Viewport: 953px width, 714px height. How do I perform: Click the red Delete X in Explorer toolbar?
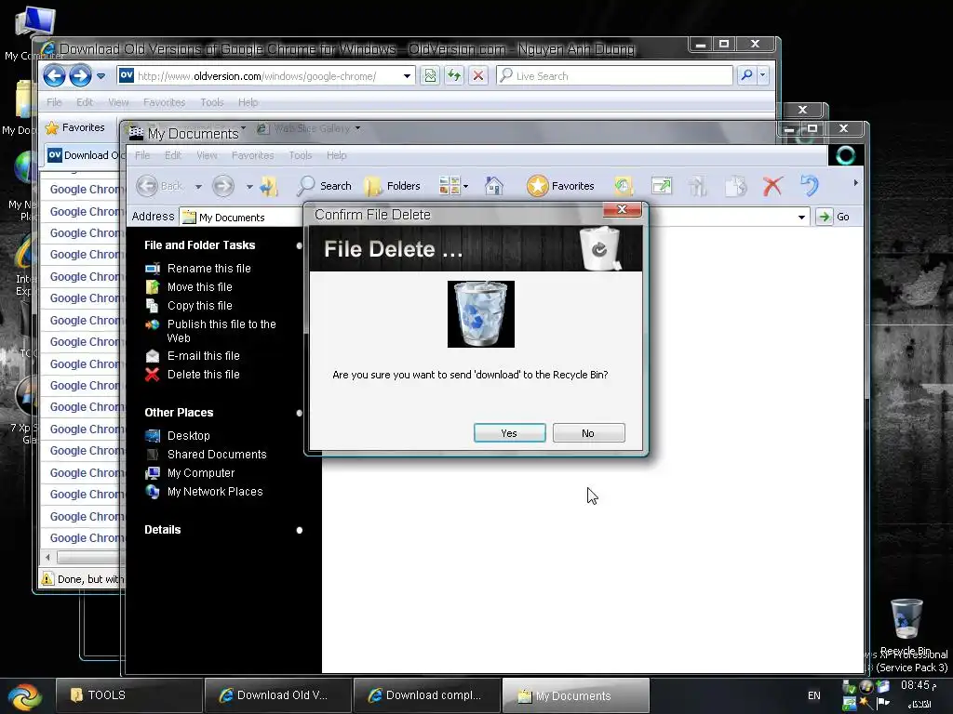772,186
